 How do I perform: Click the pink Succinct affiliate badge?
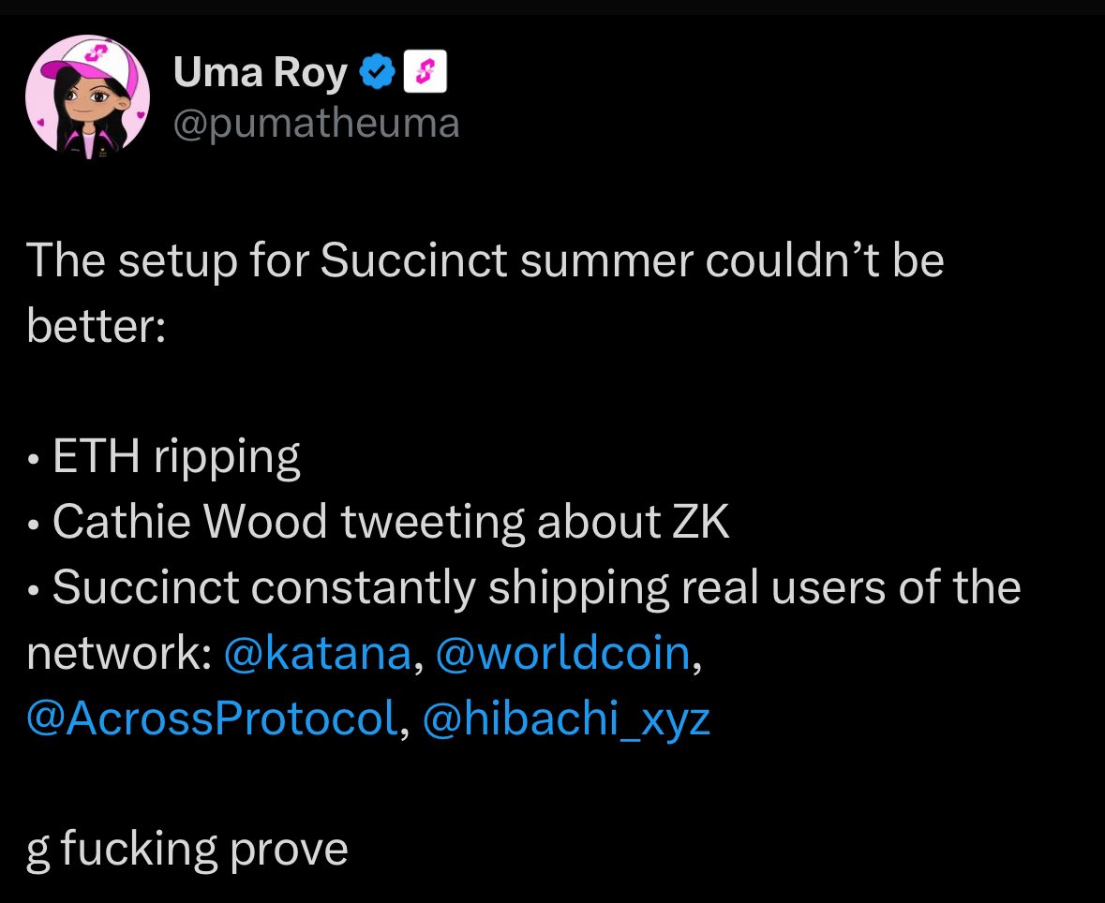coord(425,71)
